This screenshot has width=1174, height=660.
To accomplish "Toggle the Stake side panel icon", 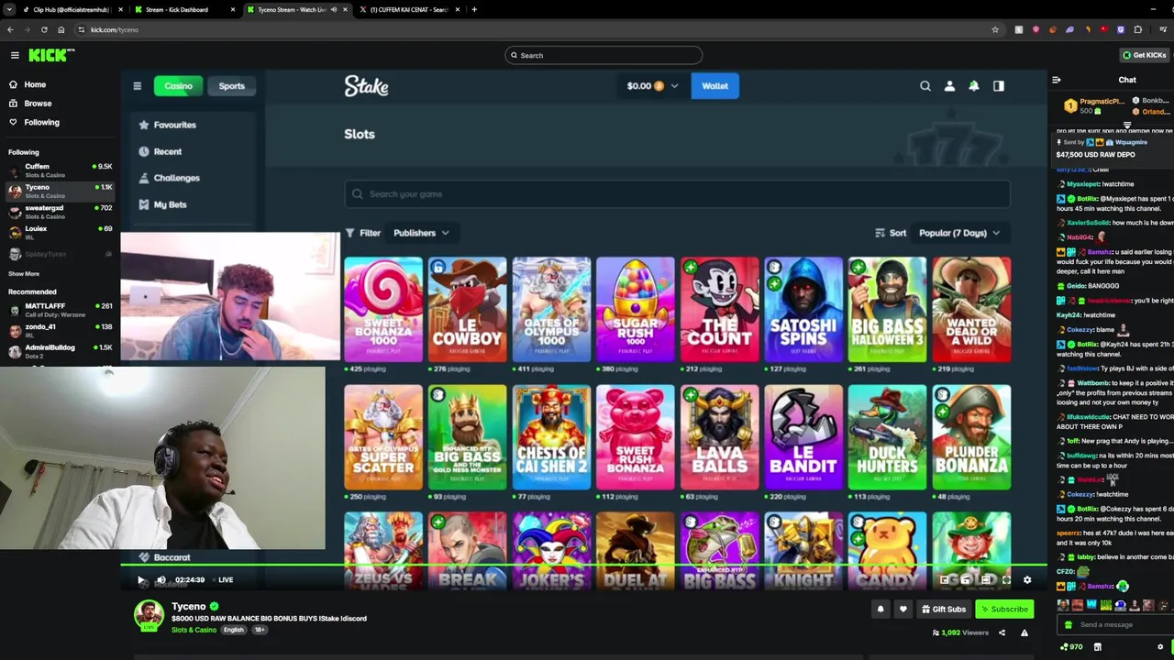I will pyautogui.click(x=999, y=86).
